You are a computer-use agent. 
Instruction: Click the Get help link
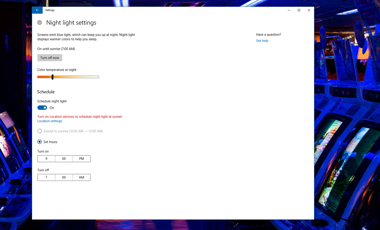click(262, 41)
